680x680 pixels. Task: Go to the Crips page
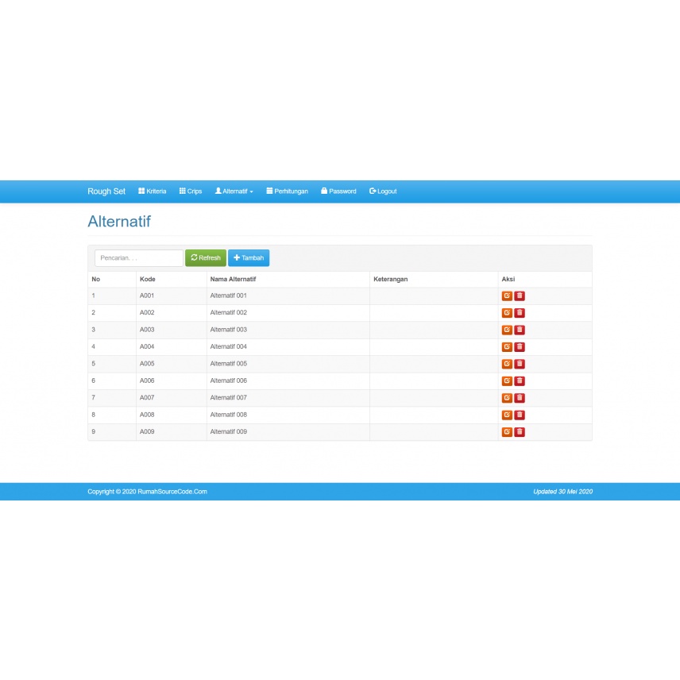pos(191,191)
